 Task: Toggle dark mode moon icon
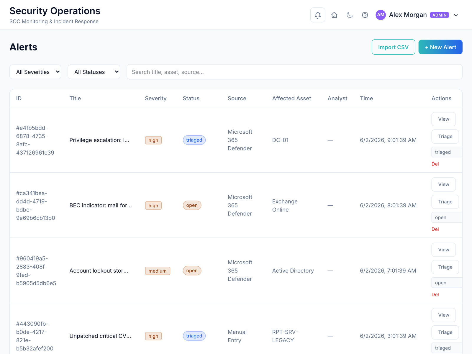pos(350,15)
